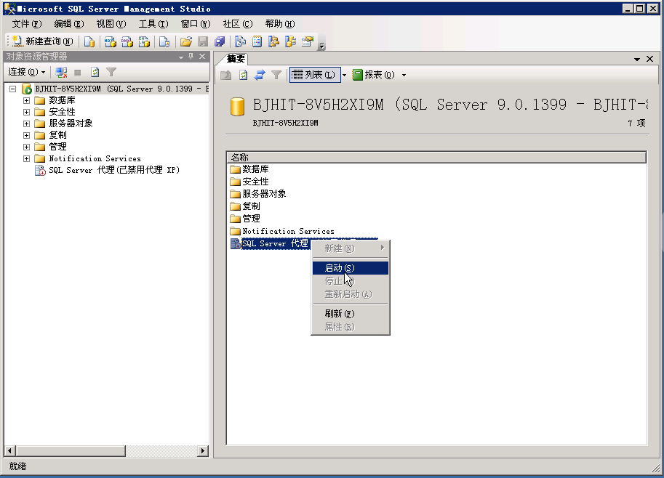Open the 工具 (Tools) menu
This screenshot has width=664, height=478.
pos(153,24)
